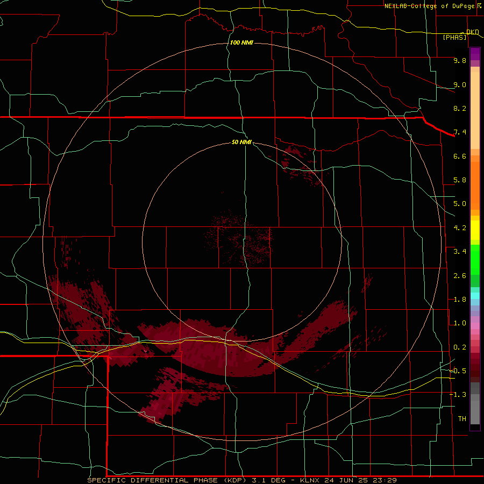The image size is (484, 484).
Task: Click the 24 JUN 25 date text
Action: click(x=345, y=480)
